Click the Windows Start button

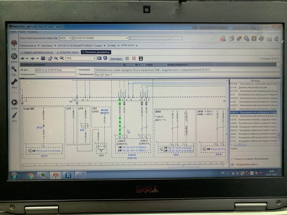tap(14, 176)
